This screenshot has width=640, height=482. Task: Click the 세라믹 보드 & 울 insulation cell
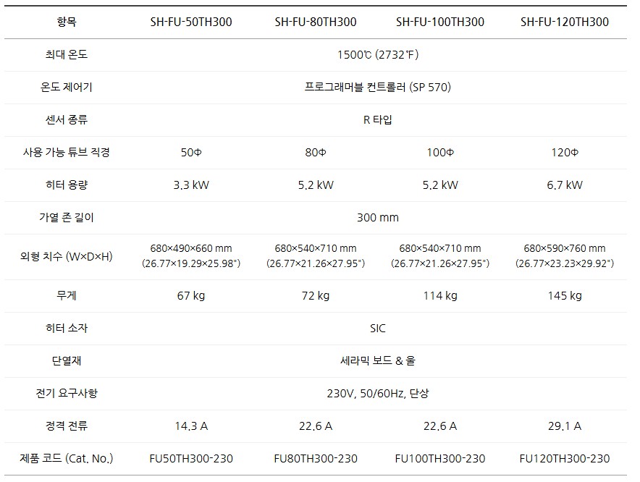point(377,360)
